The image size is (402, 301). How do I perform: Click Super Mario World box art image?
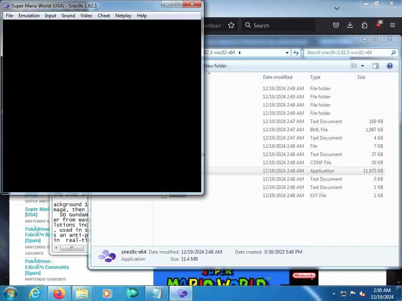[x=236, y=277]
